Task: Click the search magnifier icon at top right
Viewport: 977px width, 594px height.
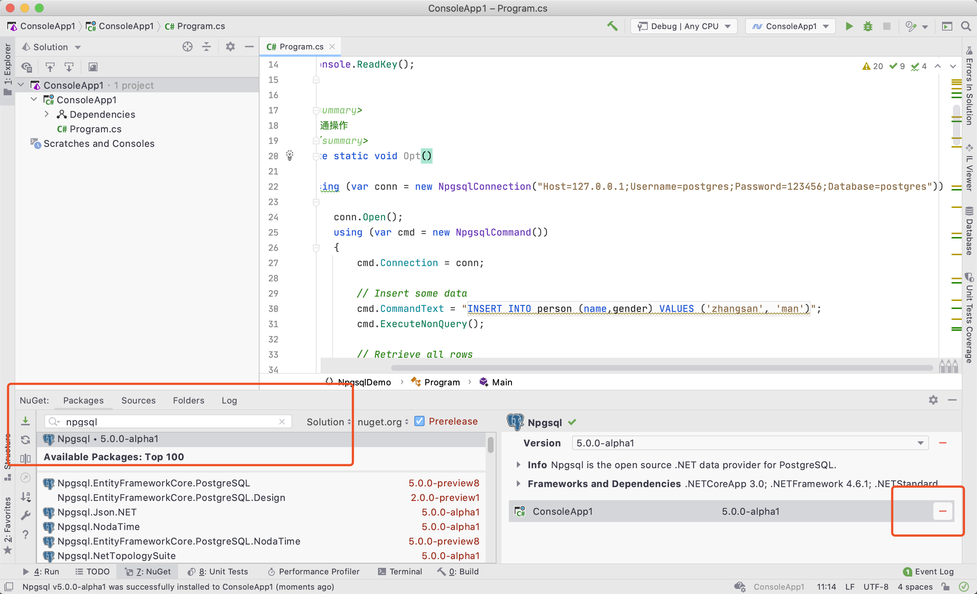Action: 966,26
